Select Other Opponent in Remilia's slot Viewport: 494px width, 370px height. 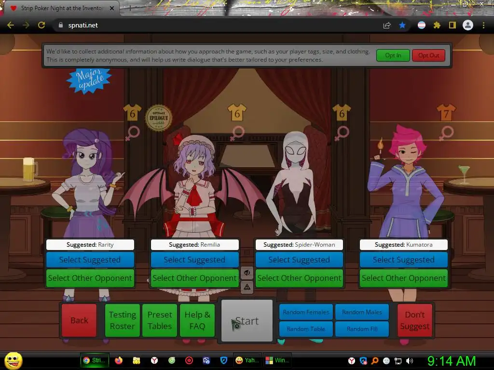tap(195, 278)
